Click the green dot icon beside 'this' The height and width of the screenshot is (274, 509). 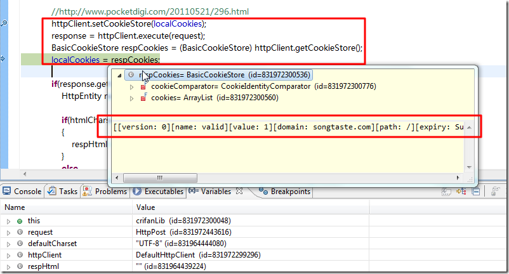[20, 221]
